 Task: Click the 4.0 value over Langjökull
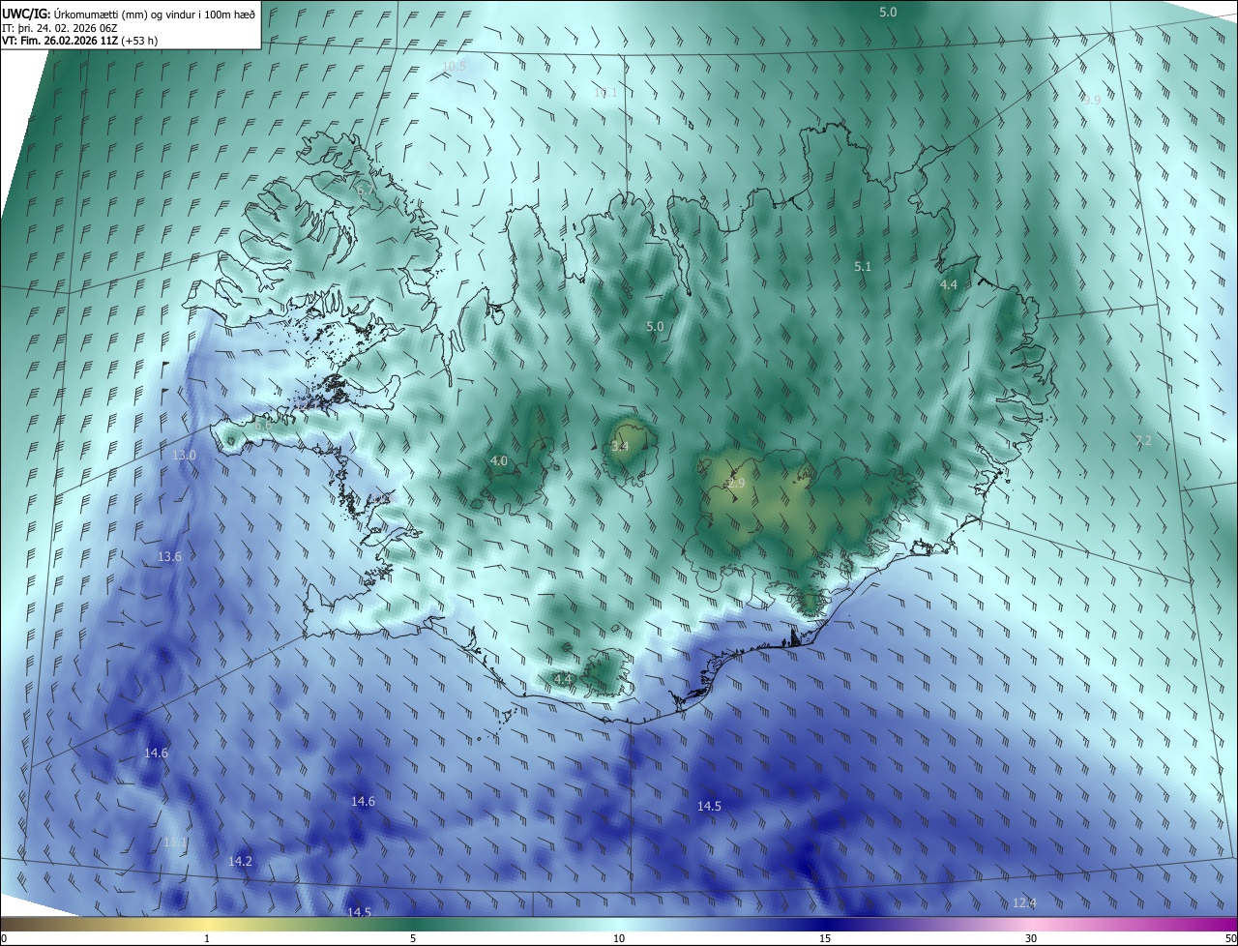pyautogui.click(x=498, y=461)
